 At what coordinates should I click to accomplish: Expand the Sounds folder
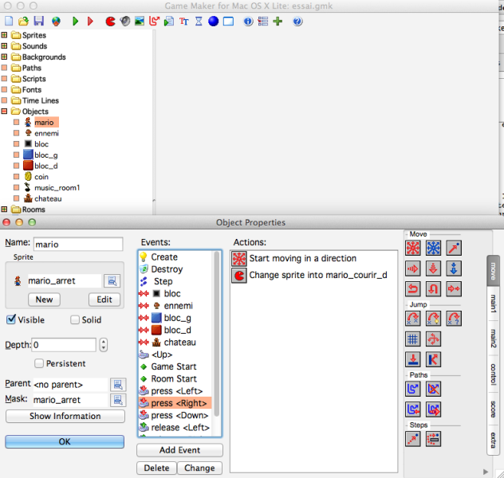(4, 45)
